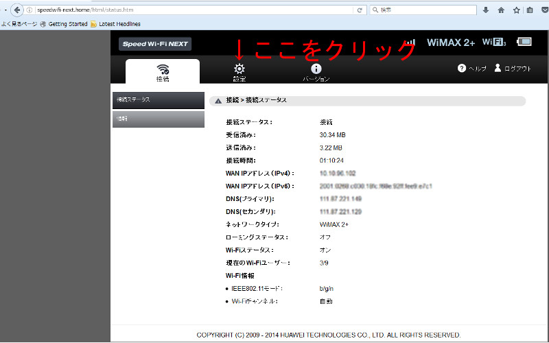The width and height of the screenshot is (549, 343).
Task: Click the ヘルプ help link
Action: (471, 68)
